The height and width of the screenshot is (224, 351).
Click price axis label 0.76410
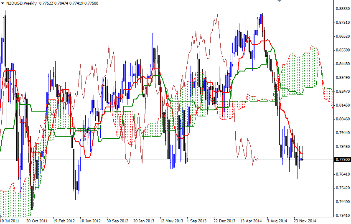(343, 174)
